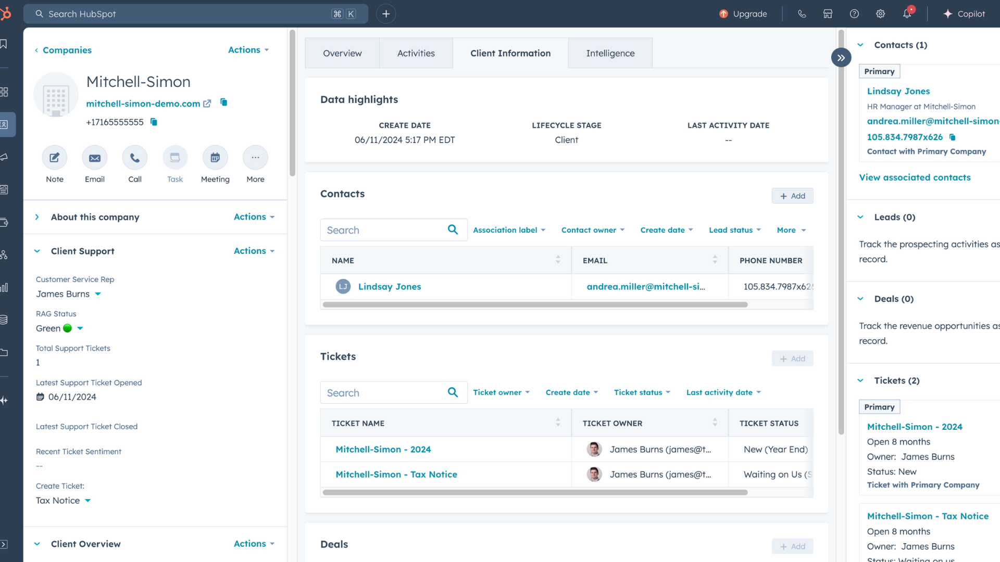Open the notifications bell icon
Image resolution: width=1000 pixels, height=562 pixels.
click(907, 14)
